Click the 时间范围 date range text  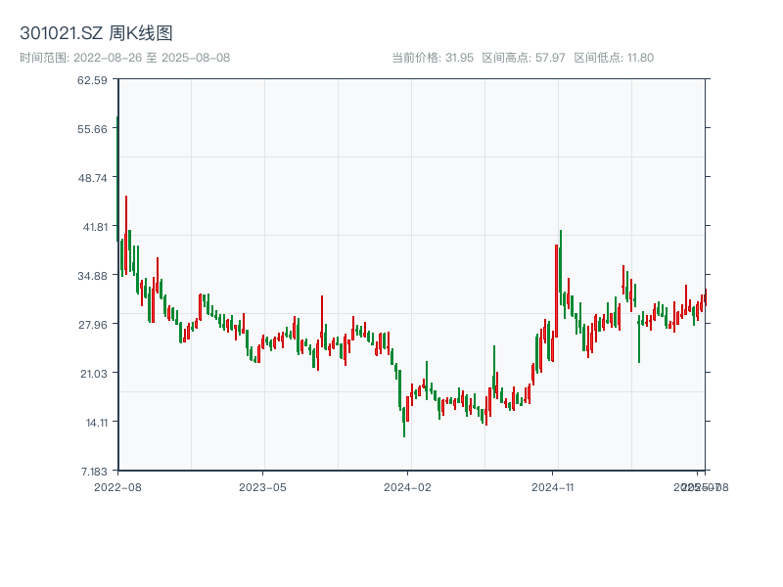click(124, 58)
